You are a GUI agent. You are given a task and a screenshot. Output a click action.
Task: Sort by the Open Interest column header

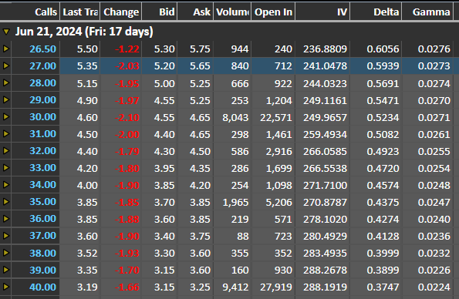coord(273,12)
